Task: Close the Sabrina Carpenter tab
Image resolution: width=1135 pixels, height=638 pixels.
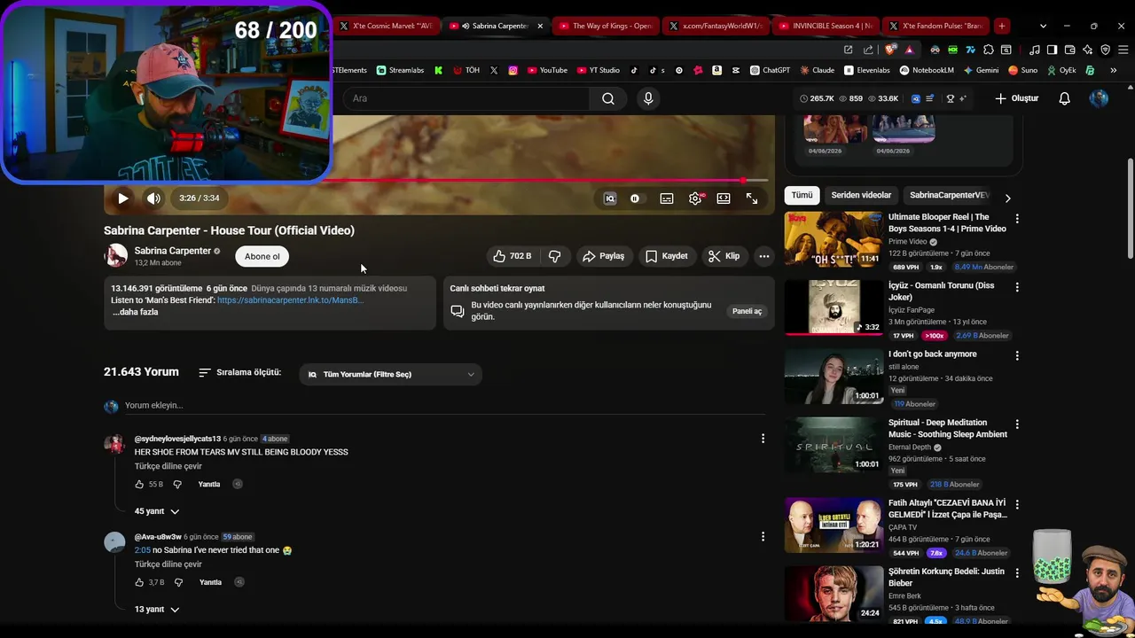Action: pyautogui.click(x=540, y=26)
